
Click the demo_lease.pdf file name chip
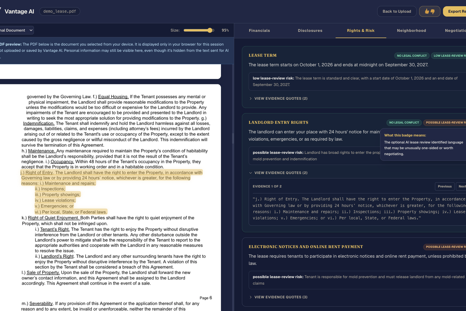tap(60, 11)
